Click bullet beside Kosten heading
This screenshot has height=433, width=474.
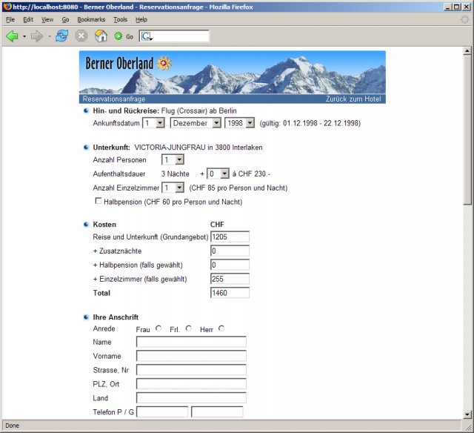(x=86, y=225)
